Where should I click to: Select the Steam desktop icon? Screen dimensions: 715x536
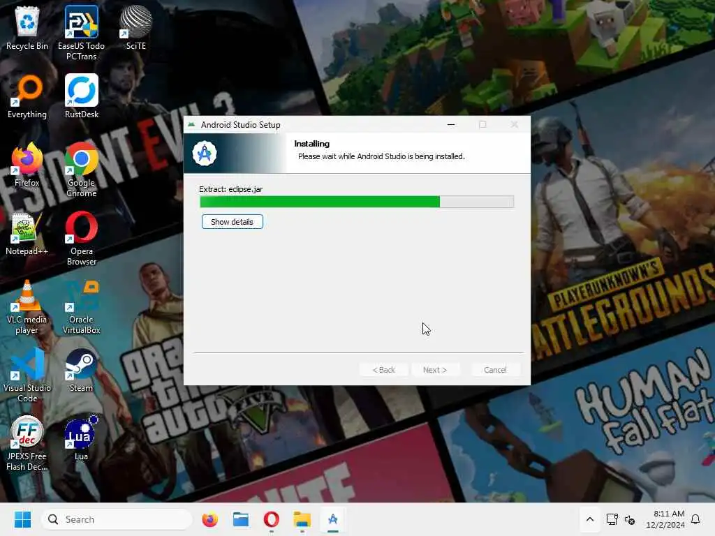[x=81, y=371]
